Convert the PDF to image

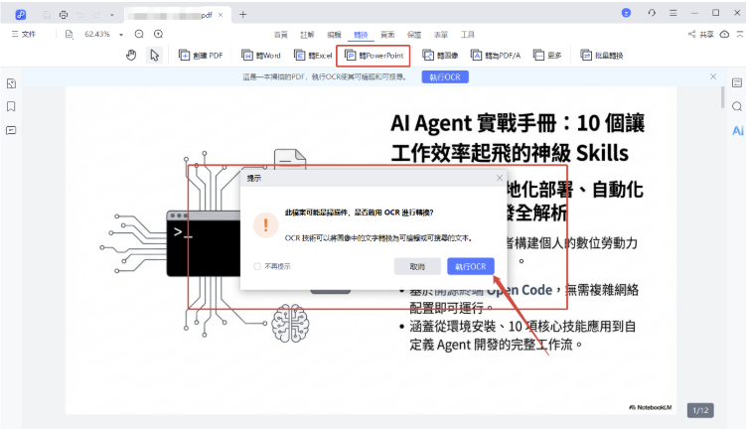(x=440, y=56)
